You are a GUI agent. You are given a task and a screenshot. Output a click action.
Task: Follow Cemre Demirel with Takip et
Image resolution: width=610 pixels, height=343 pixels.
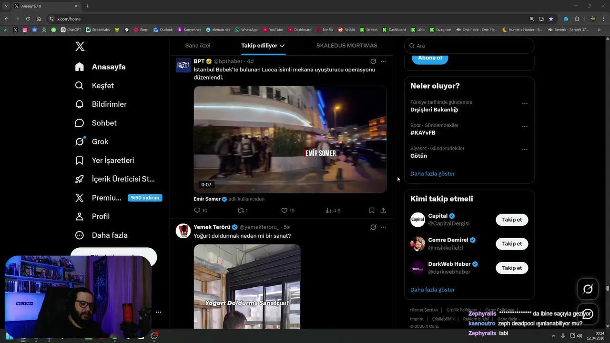point(512,244)
